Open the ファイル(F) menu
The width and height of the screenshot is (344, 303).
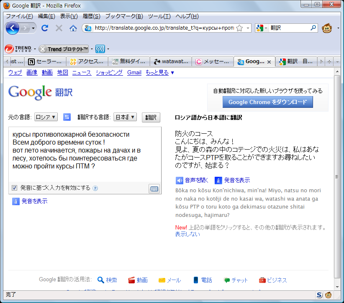(x=20, y=16)
